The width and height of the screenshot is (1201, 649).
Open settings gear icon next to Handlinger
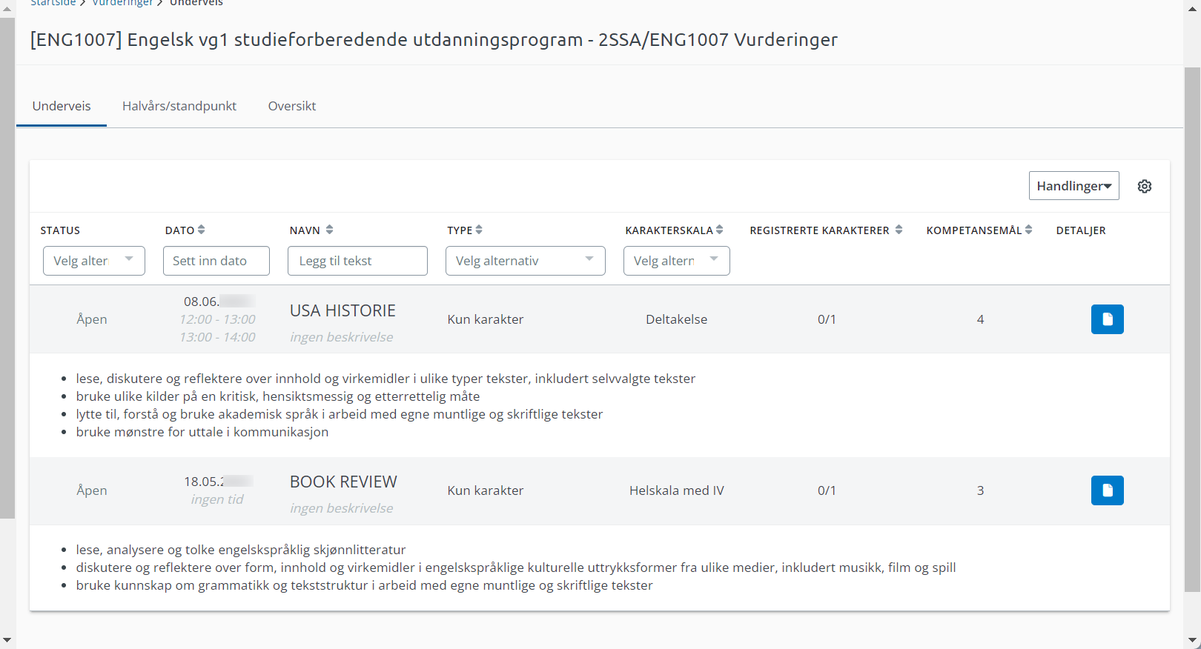click(1145, 186)
